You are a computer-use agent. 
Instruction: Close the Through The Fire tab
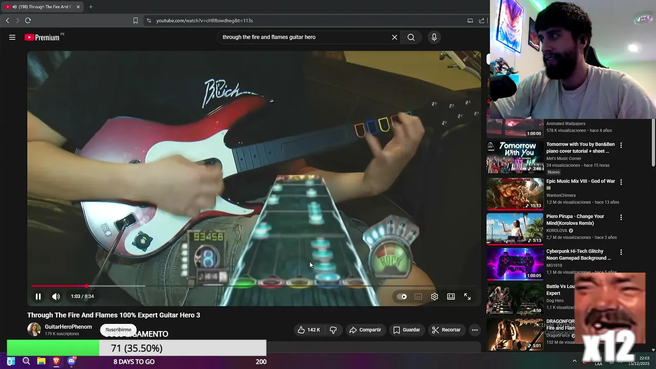pyautogui.click(x=78, y=7)
